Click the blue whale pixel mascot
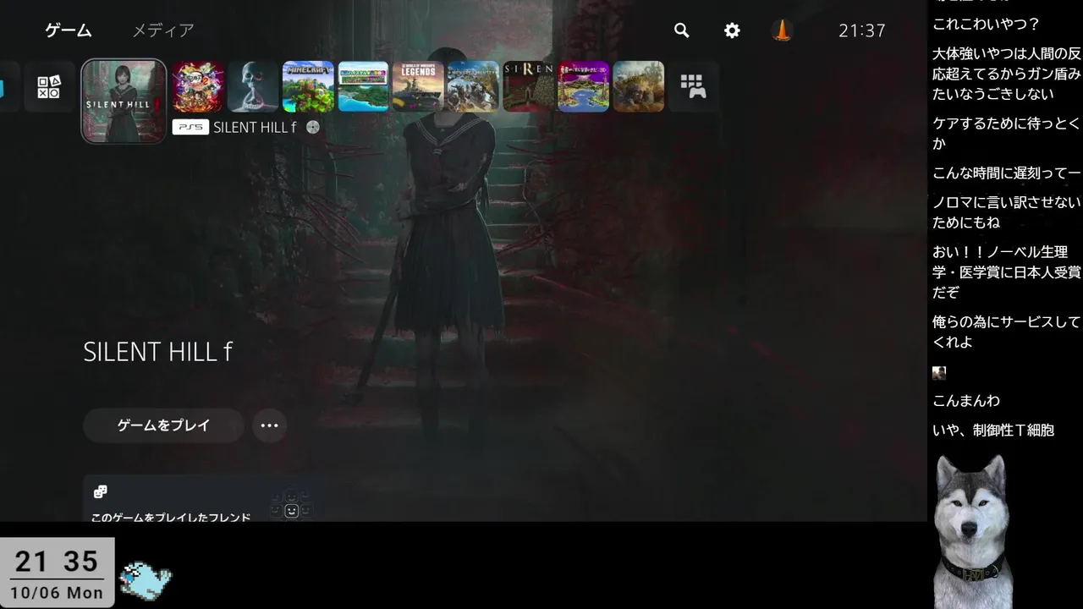Image resolution: width=1083 pixels, height=609 pixels. click(x=145, y=580)
